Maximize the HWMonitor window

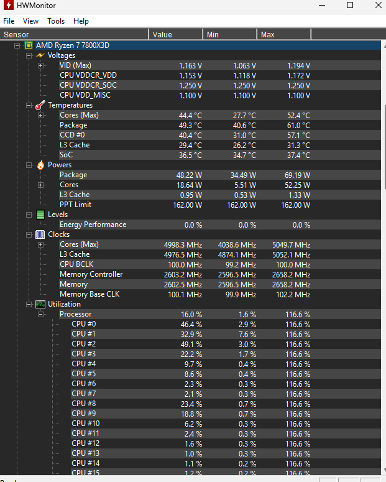tap(350, 5)
